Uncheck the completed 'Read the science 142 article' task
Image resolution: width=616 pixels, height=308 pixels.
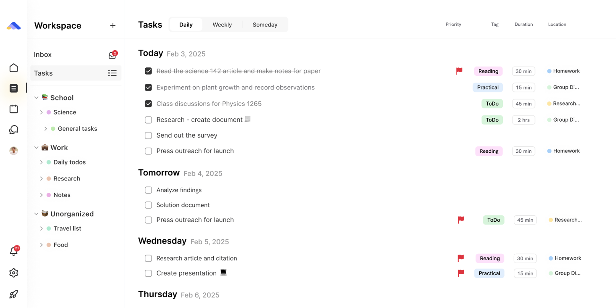point(148,71)
